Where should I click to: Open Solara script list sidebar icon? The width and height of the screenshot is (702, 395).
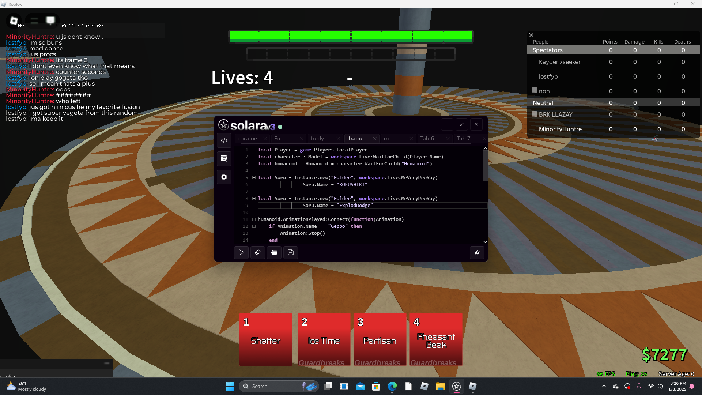(x=224, y=159)
